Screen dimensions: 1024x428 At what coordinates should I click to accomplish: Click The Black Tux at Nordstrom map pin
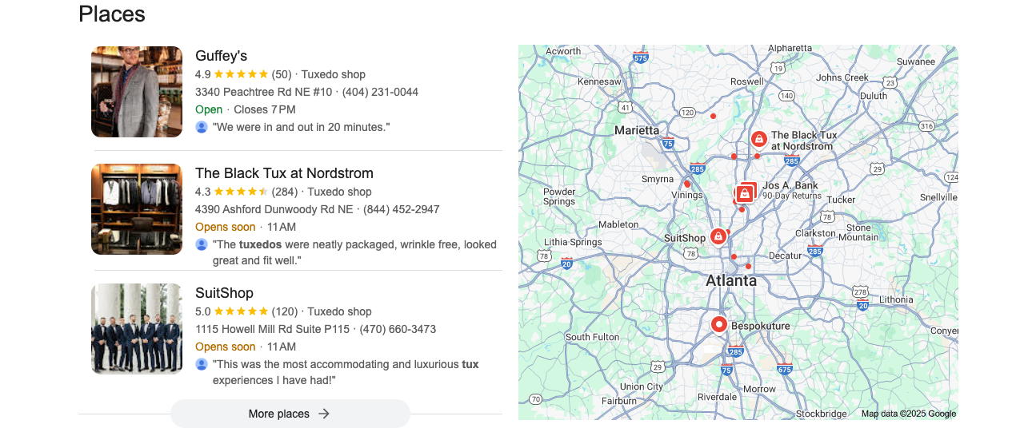(x=758, y=139)
